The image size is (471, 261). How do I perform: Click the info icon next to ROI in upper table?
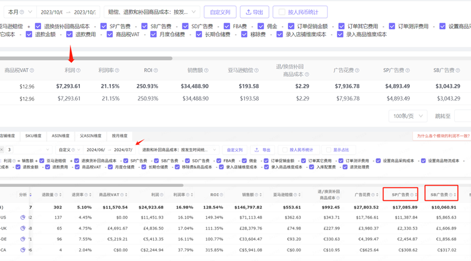(x=156, y=70)
